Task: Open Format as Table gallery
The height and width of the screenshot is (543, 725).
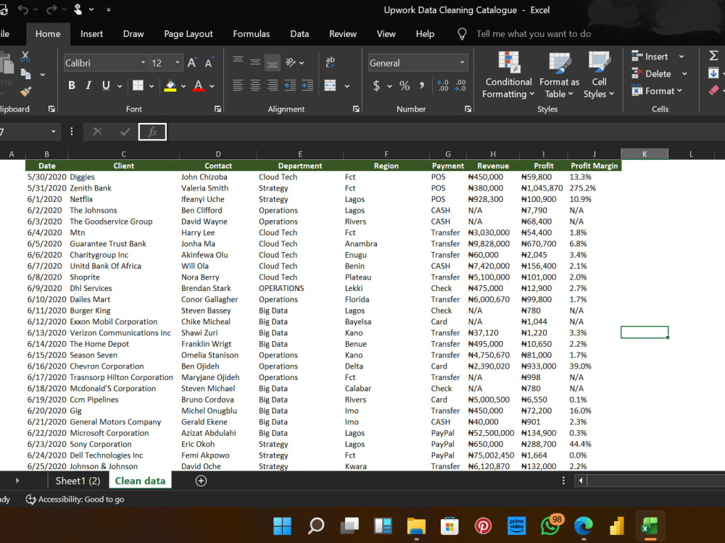Action: [x=559, y=75]
